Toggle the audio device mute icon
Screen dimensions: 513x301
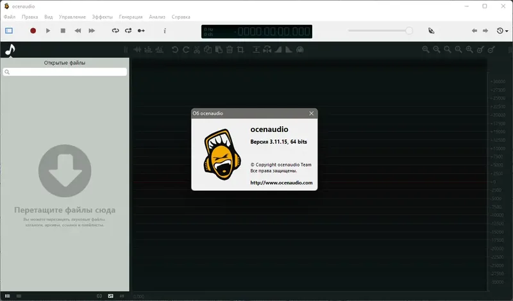click(431, 31)
